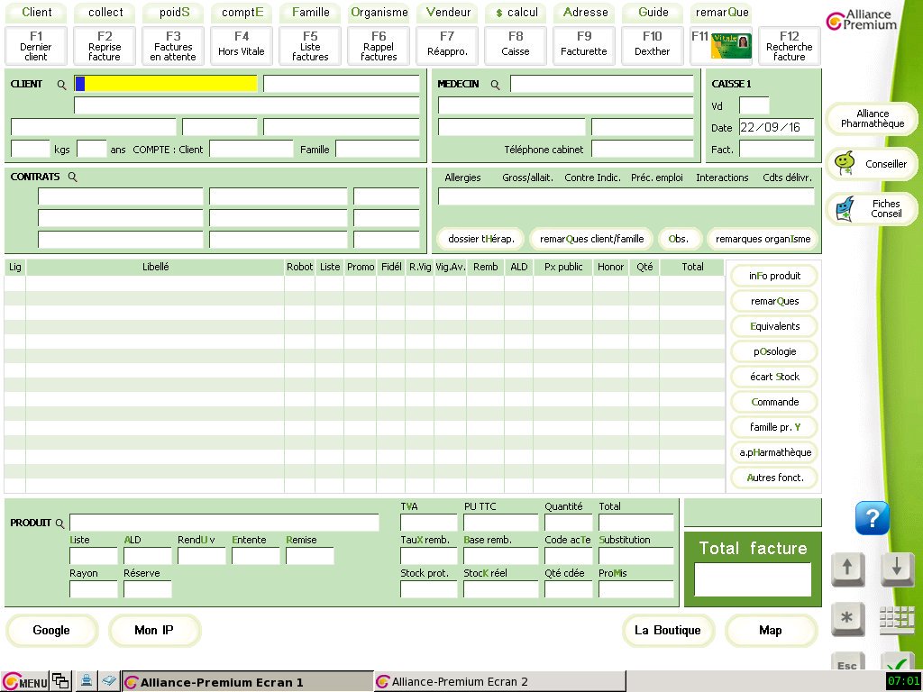Image resolution: width=923 pixels, height=692 pixels.
Task: Open the Famille menu
Action: [310, 13]
